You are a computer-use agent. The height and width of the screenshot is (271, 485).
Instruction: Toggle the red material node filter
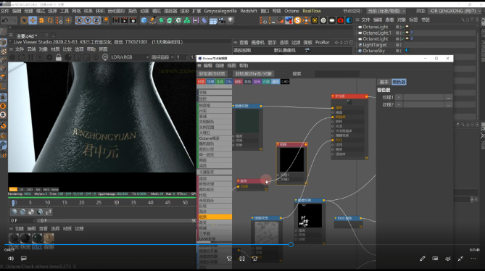point(202,82)
